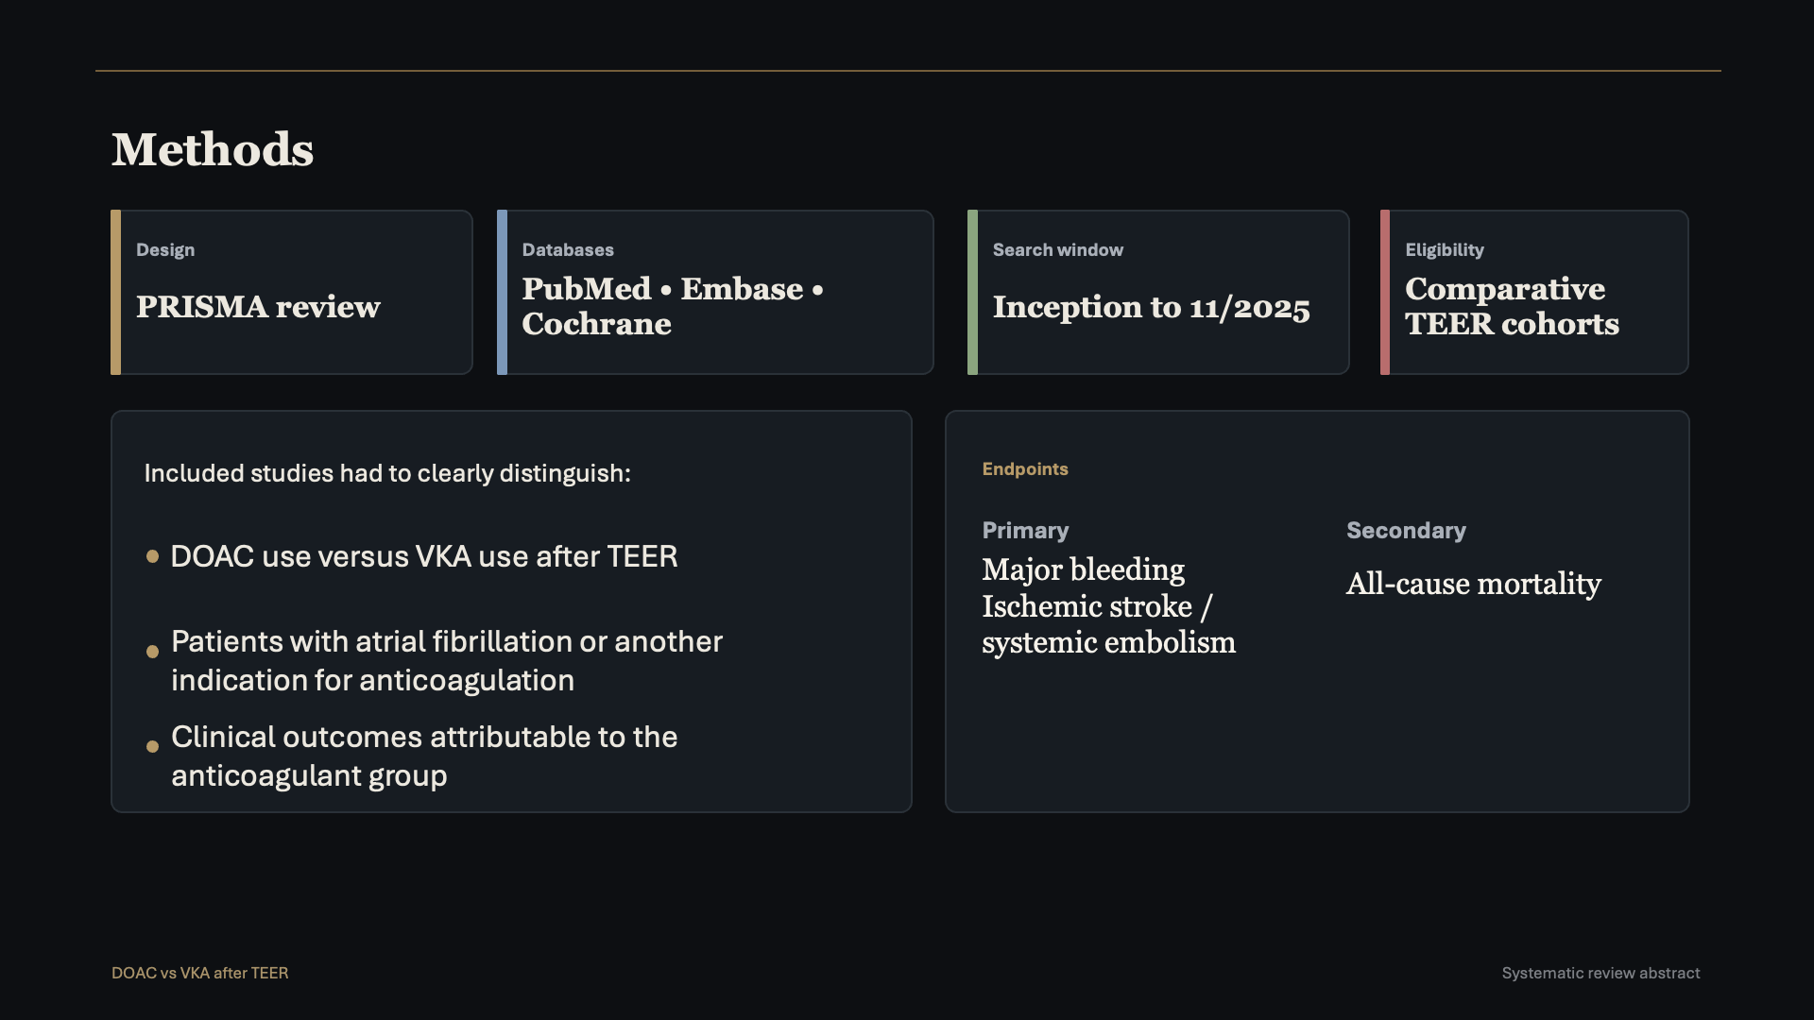Select text 'Included studies had to clearly distinguish:'
Viewport: 1814px width, 1020px height.
click(x=386, y=473)
